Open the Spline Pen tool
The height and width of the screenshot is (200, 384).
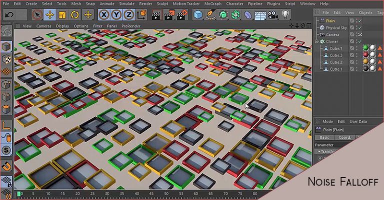click(x=210, y=14)
